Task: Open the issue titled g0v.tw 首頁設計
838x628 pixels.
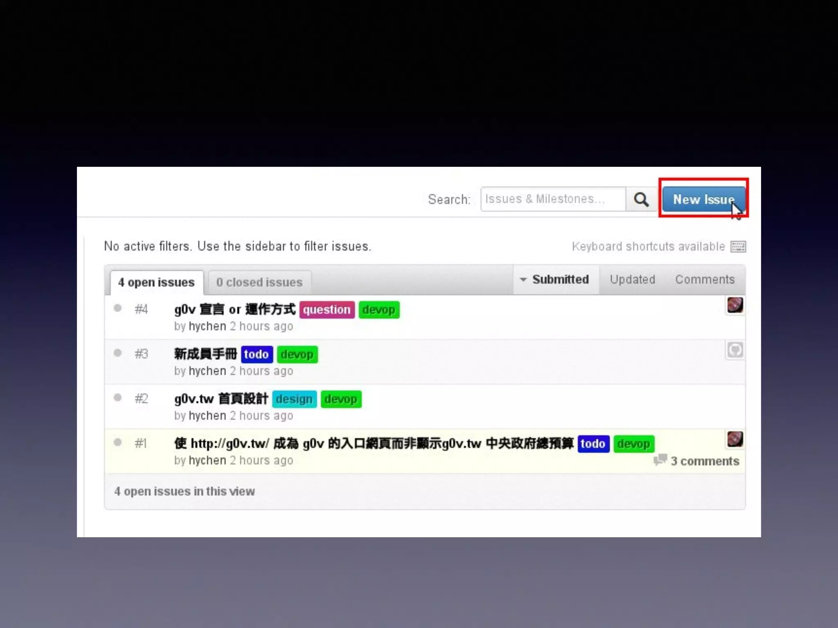Action: (221, 399)
